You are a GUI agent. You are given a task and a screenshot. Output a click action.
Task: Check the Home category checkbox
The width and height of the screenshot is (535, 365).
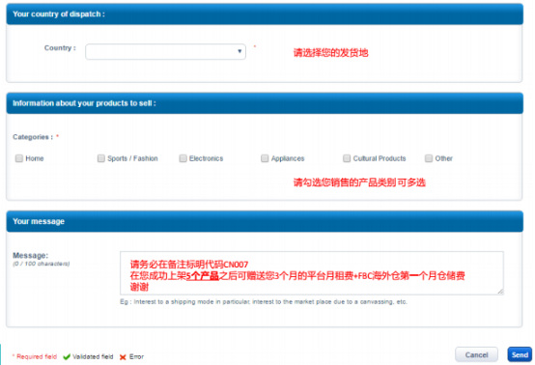(19, 158)
